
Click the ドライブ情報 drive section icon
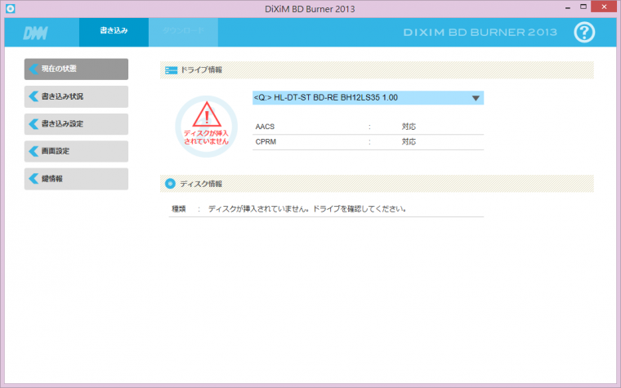[170, 70]
